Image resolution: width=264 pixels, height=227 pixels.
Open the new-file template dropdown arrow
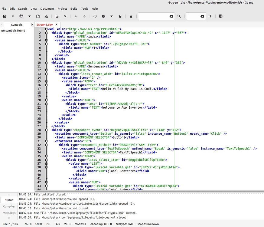pyautogui.click(x=13, y=16)
